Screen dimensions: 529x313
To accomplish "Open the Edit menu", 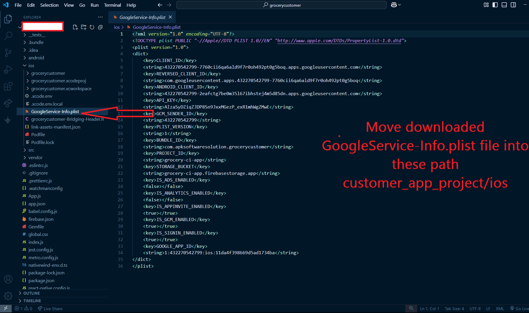I will [x=31, y=5].
